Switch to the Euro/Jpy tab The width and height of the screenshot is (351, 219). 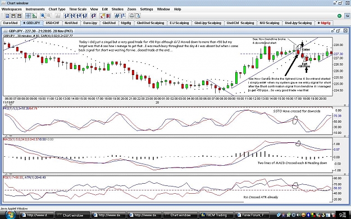click(90, 23)
